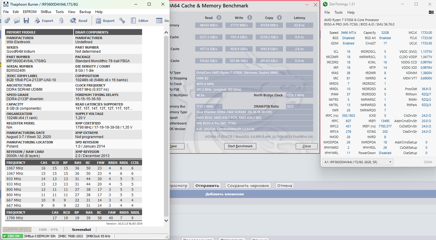Click the 27731 MB/s memory write result

coord(239,25)
